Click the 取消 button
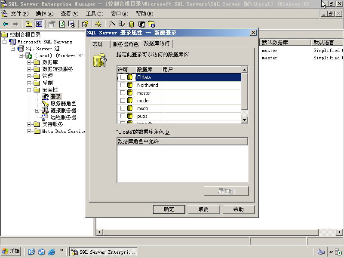 203,209
